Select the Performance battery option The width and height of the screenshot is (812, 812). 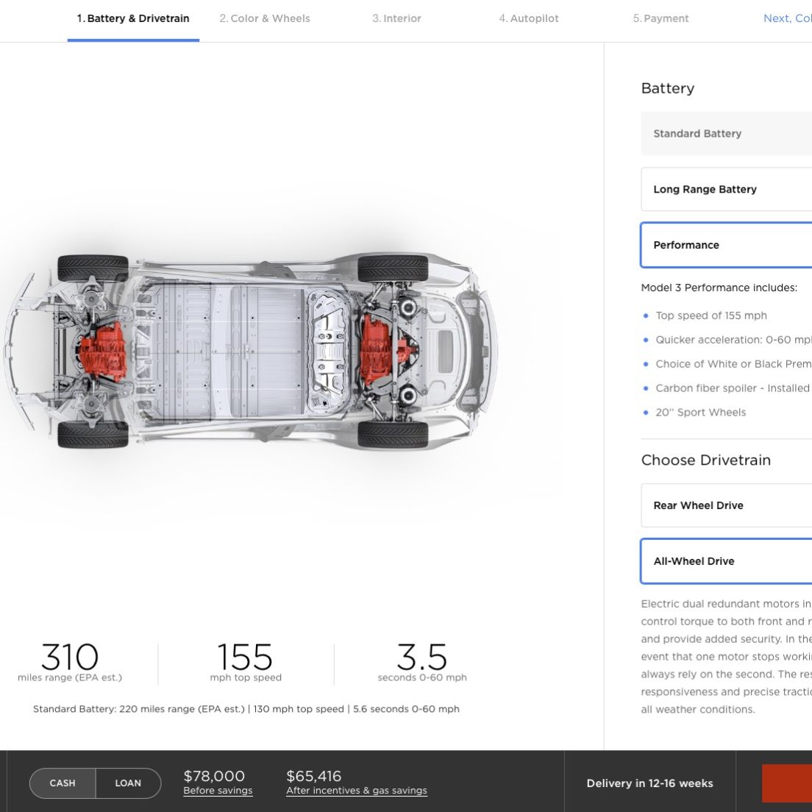(727, 245)
